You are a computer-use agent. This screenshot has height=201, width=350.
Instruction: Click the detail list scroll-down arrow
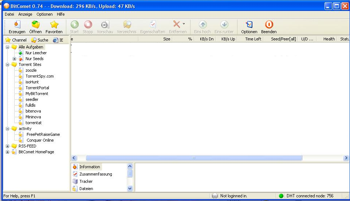pos(130,189)
